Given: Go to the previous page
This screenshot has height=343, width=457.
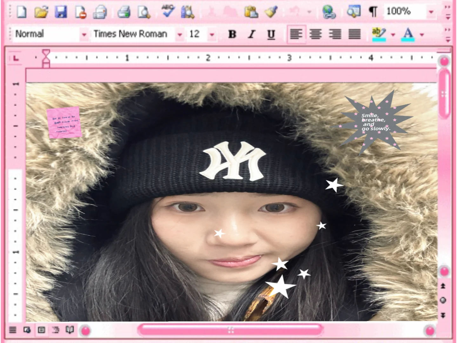Looking at the screenshot, I should [443, 286].
